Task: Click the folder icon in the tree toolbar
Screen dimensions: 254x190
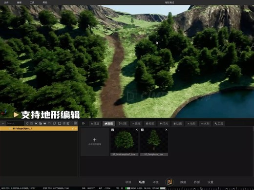Action: click(45, 123)
